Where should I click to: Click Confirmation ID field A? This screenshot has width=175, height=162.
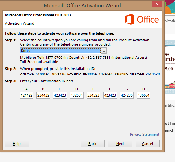(x=27, y=95)
